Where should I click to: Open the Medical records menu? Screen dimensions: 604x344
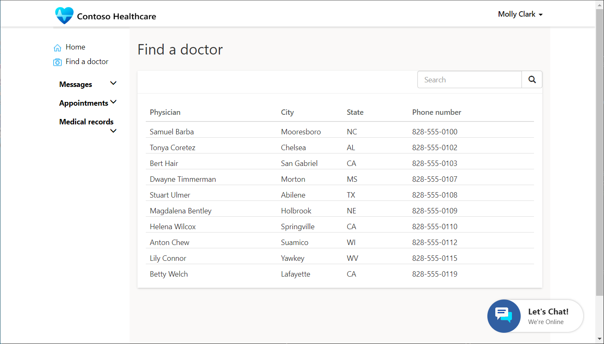click(86, 122)
